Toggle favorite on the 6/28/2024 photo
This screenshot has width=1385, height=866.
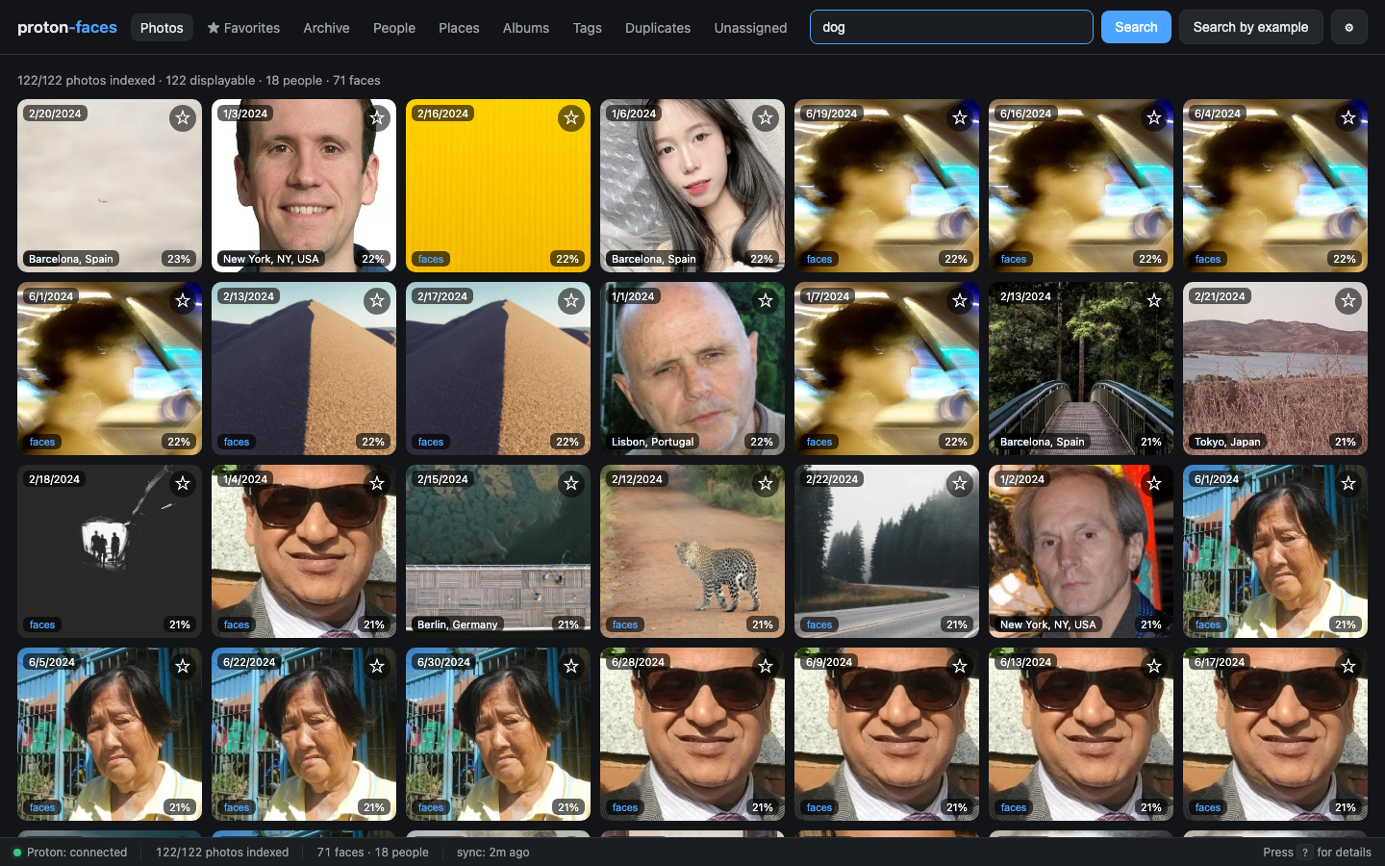(766, 667)
